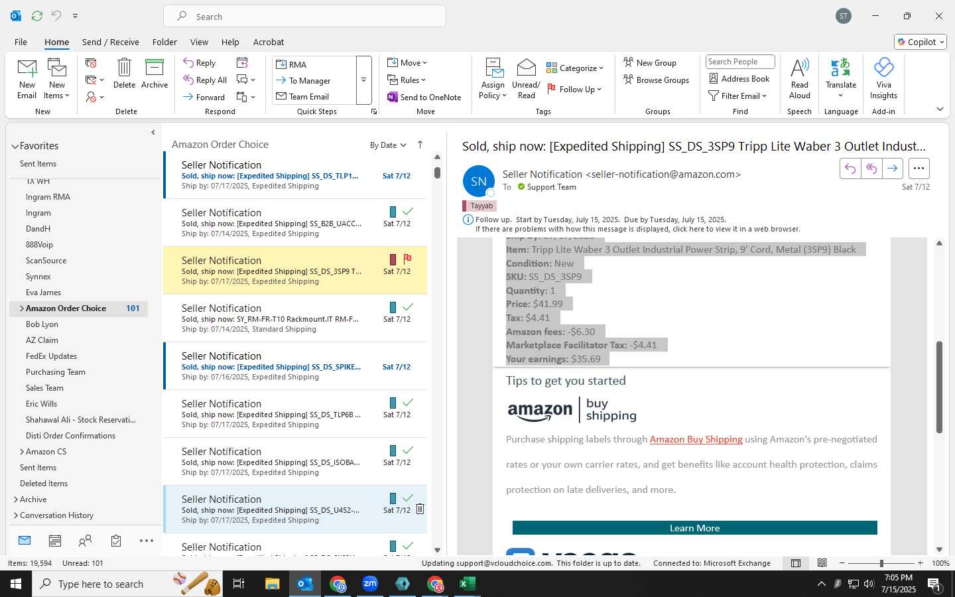This screenshot has height=597, width=955.
Task: Switch to Calendar view icon
Action: point(55,541)
